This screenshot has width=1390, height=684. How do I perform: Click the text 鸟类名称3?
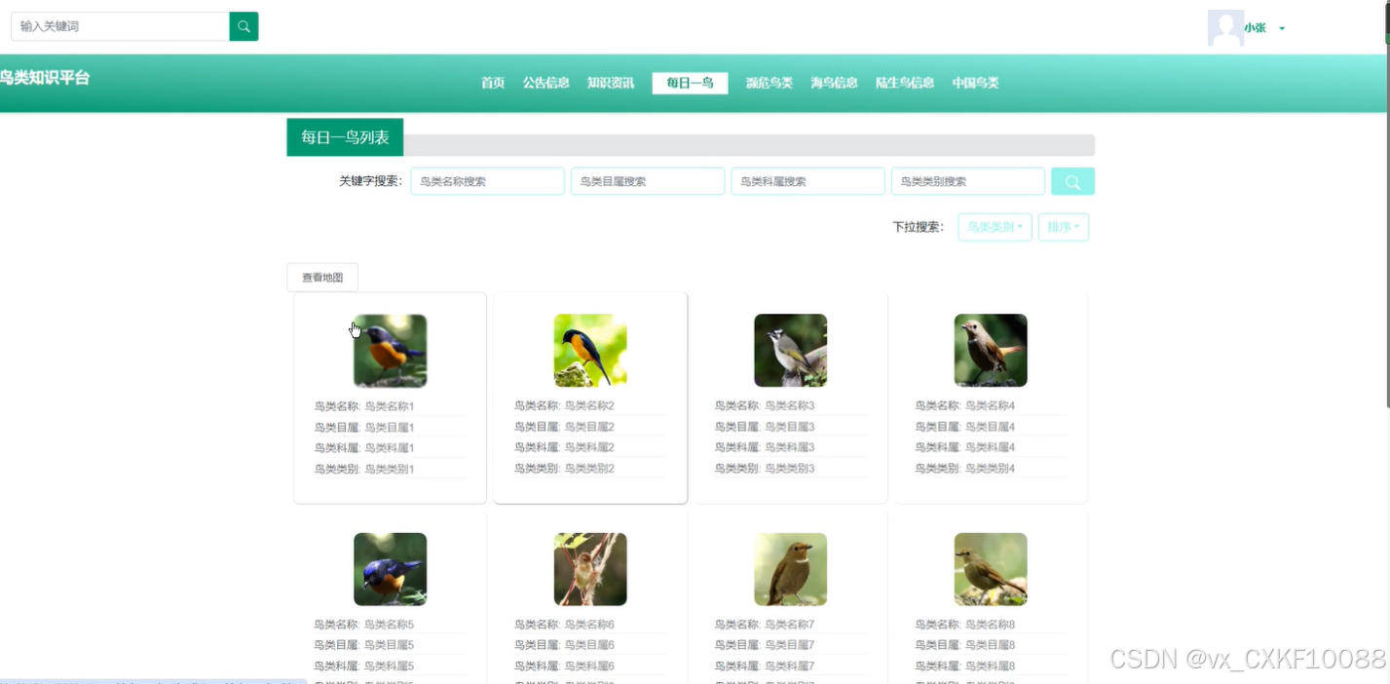[790, 405]
